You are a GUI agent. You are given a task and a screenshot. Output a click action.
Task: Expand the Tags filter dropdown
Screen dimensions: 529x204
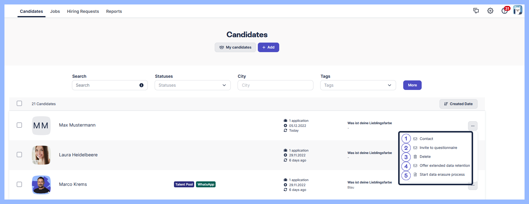358,85
